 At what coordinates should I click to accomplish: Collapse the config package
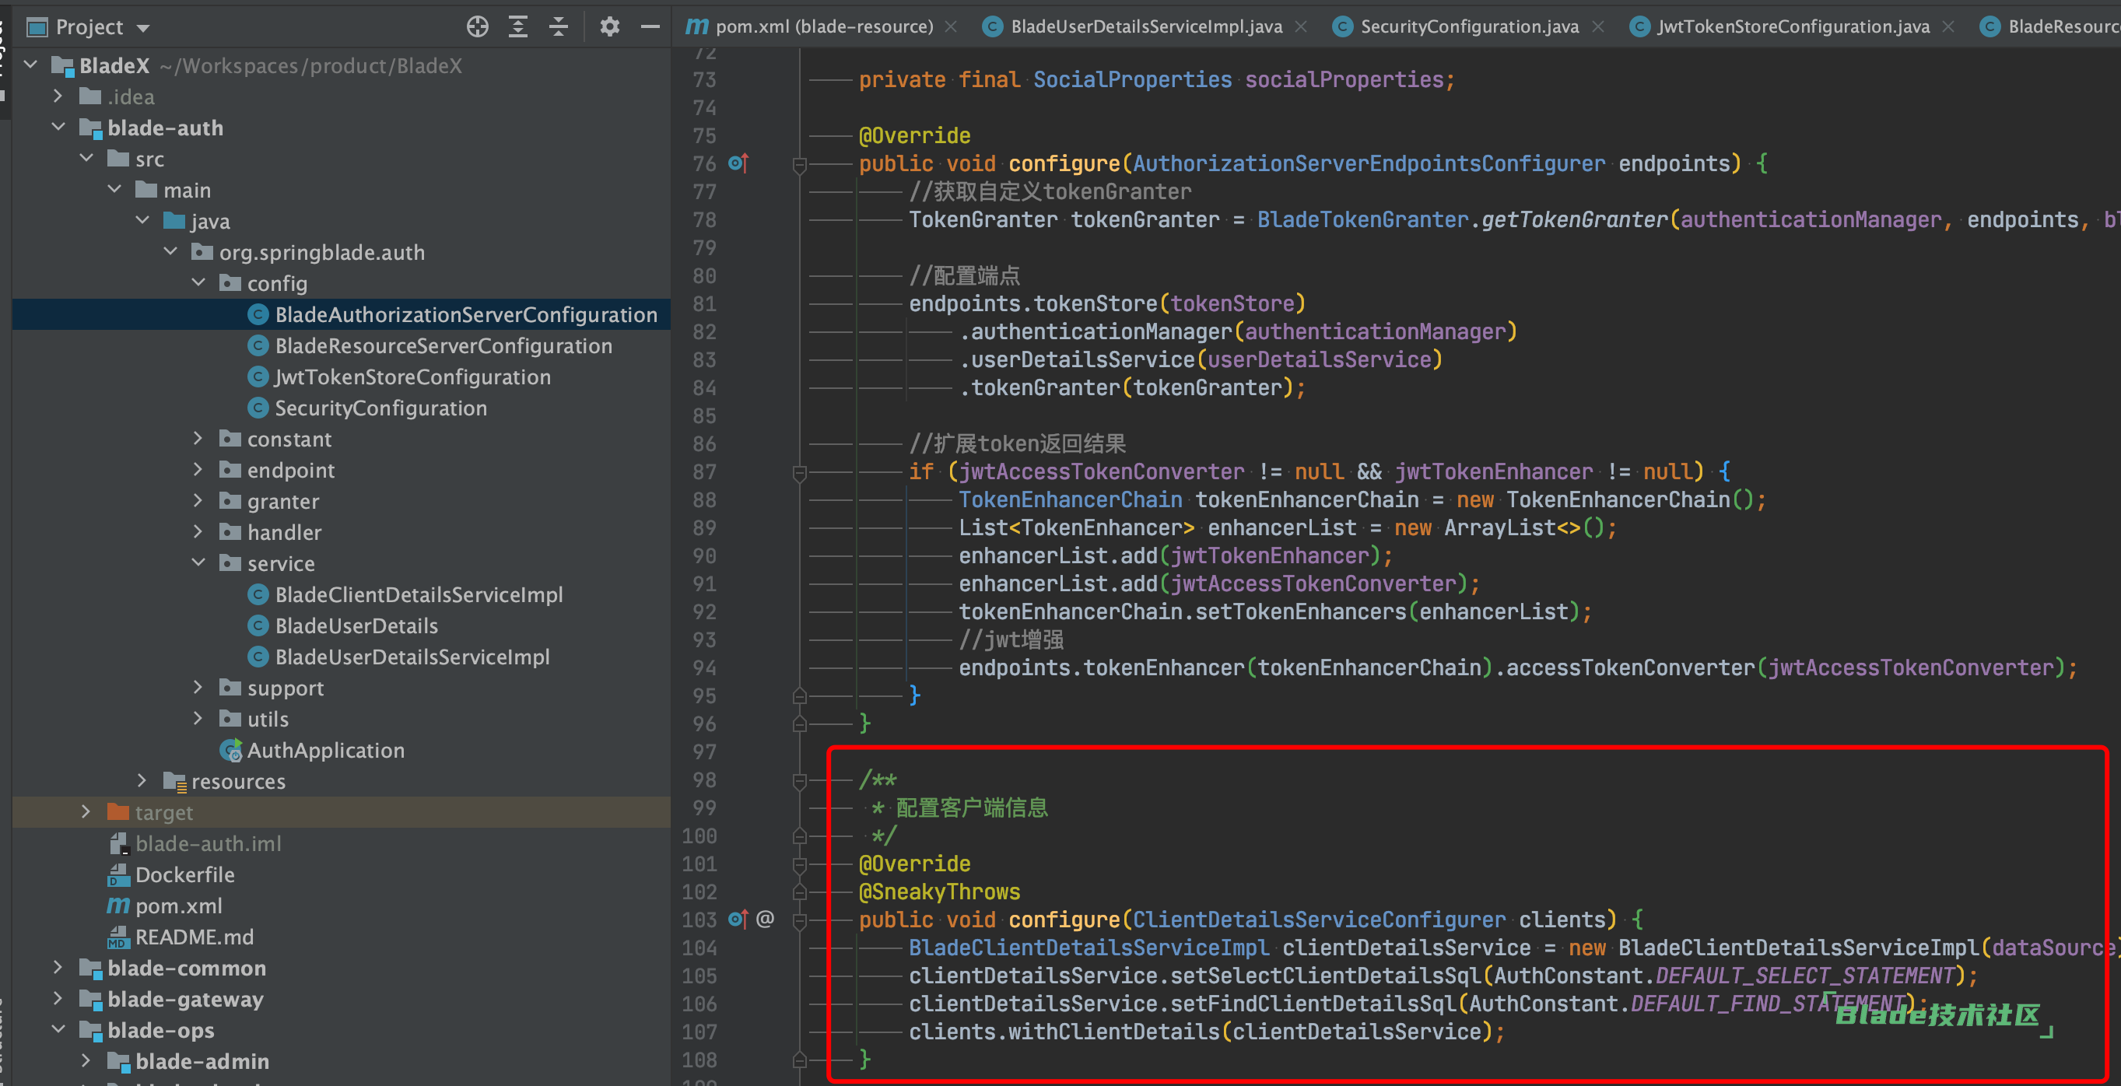tap(198, 282)
